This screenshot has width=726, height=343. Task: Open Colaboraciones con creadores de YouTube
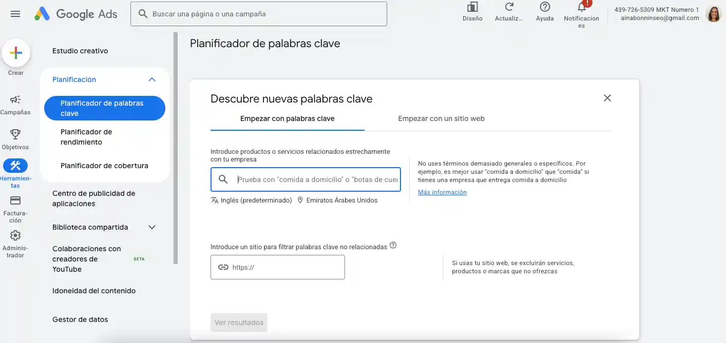[x=87, y=259]
